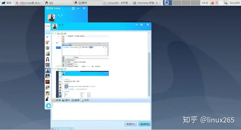
Task: Send a file using 文件 button
Action: 85,100
